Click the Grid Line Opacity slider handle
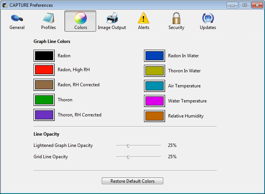Screen dimensions: 265x194 point(128,157)
